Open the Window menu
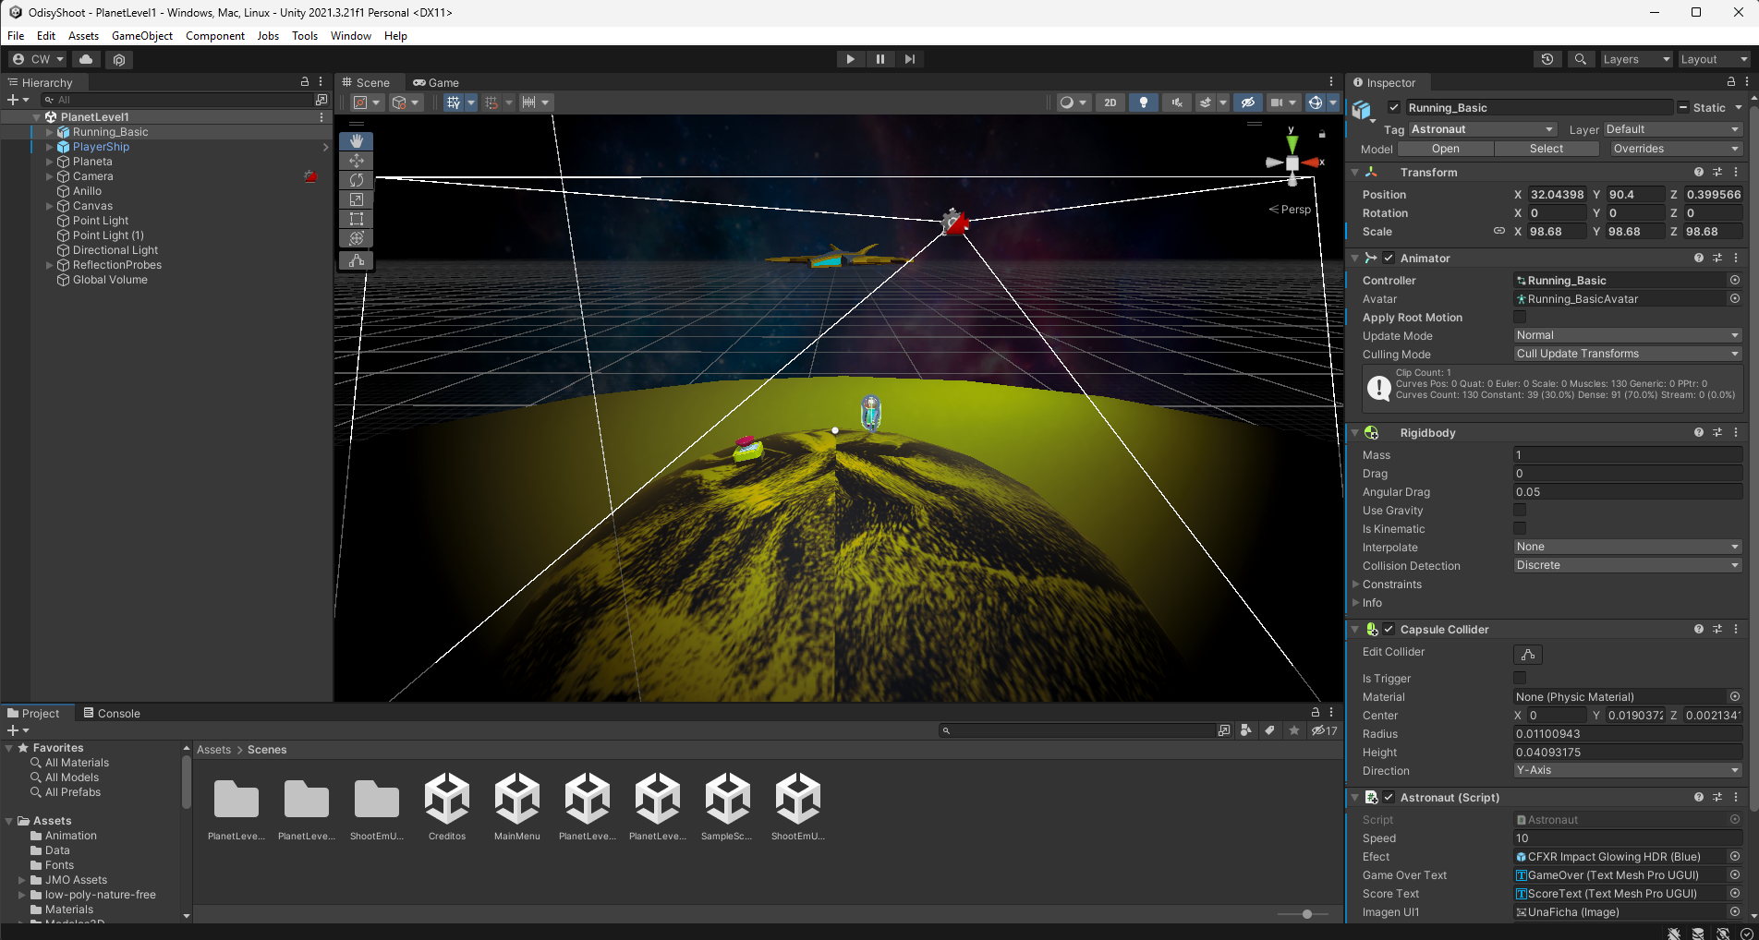 351,36
